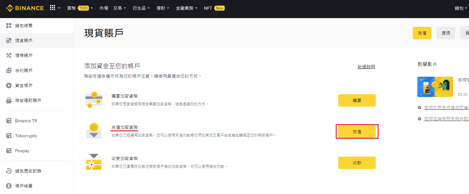
Task: Open the apps grid icon
Action: 53,8
